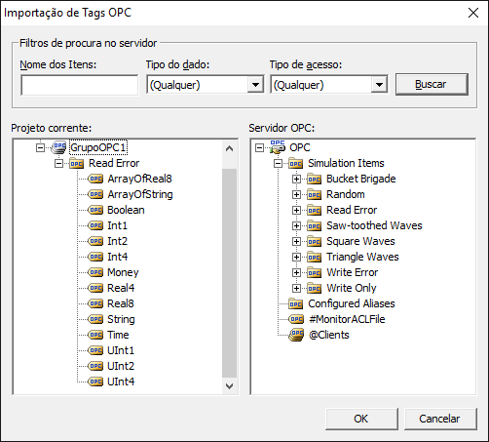Screen dimensions: 489x442
Task: Collapse the Read Error group in project
Action: coord(58,163)
